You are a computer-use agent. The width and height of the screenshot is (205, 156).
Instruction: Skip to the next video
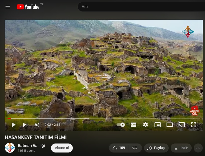(x=25, y=124)
